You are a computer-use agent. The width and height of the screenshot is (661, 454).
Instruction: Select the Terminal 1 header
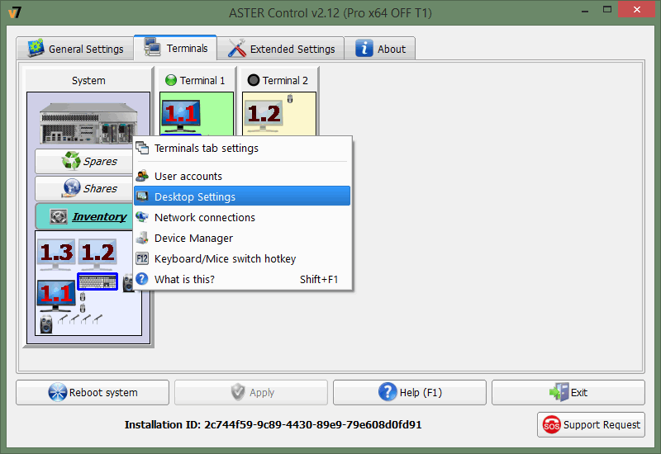[197, 80]
